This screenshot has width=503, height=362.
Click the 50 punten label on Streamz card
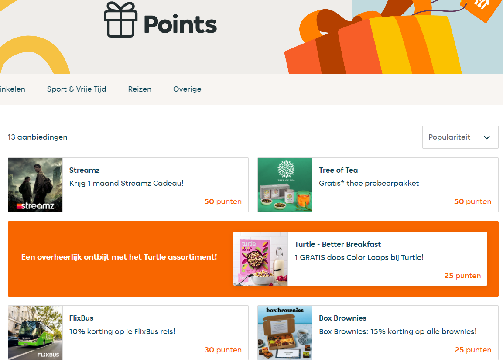point(223,201)
